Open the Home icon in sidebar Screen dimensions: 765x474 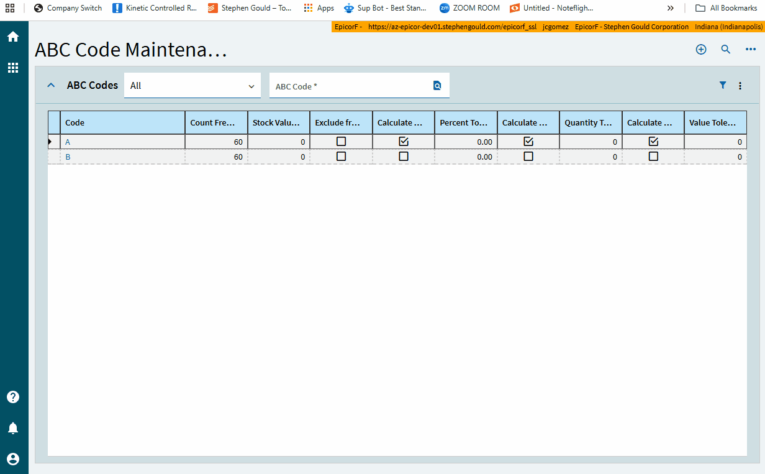[13, 37]
